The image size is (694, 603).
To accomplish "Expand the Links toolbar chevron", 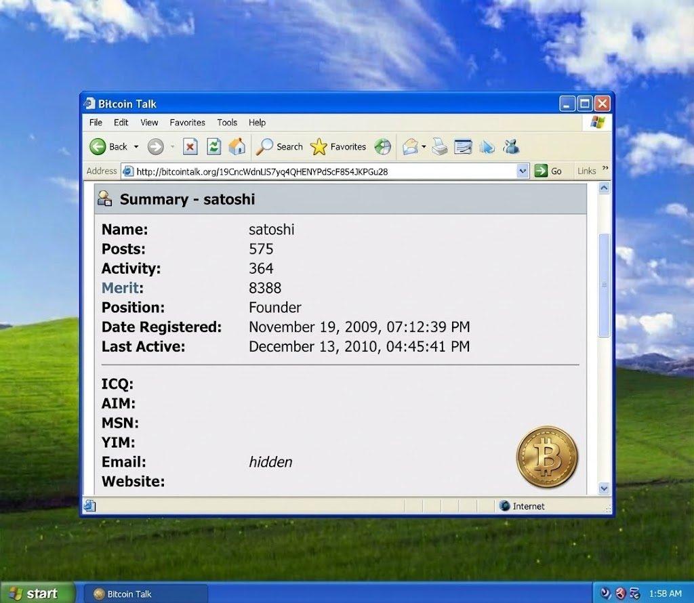I will [605, 169].
